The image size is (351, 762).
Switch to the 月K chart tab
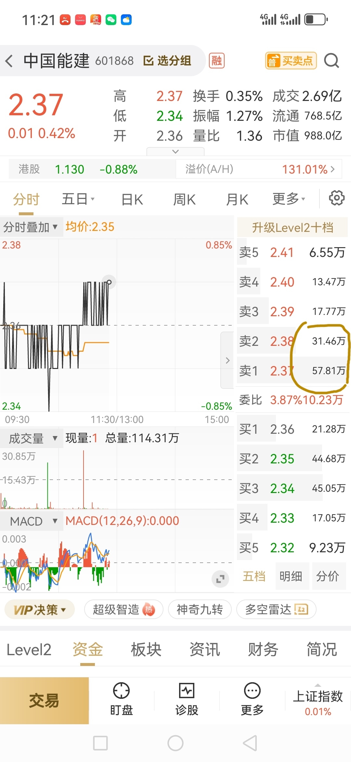tap(237, 199)
